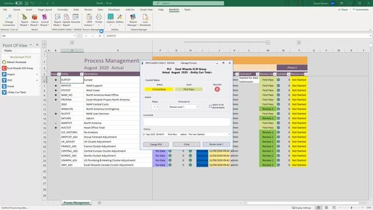Click the red C entity icon

pos(4,68)
